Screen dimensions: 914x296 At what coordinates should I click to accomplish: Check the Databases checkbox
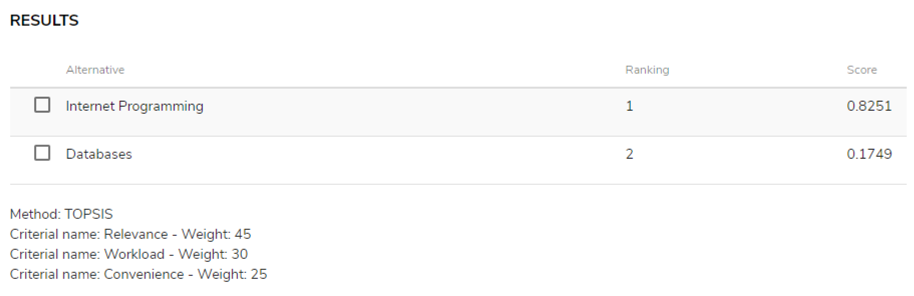pyautogui.click(x=42, y=153)
